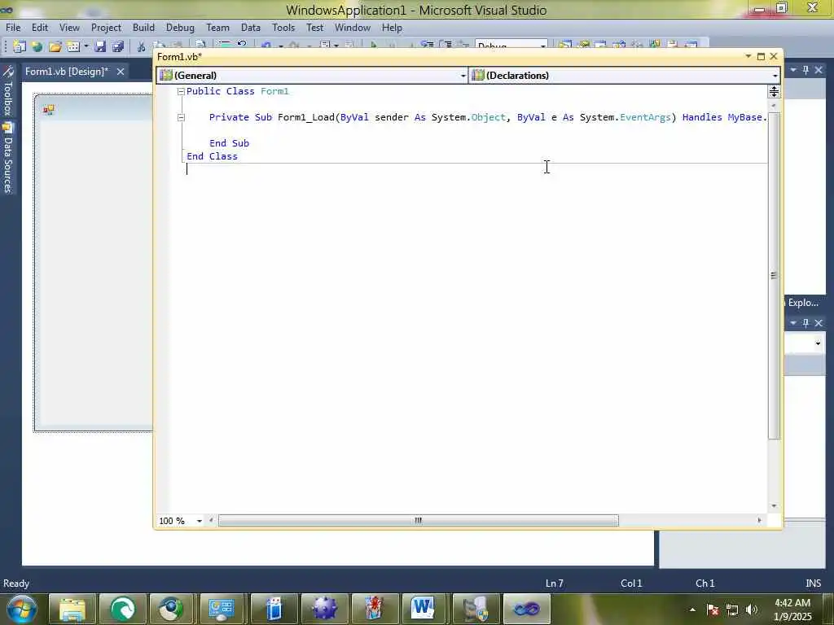
Task: Click the code editor split bar handle
Action: (774, 92)
